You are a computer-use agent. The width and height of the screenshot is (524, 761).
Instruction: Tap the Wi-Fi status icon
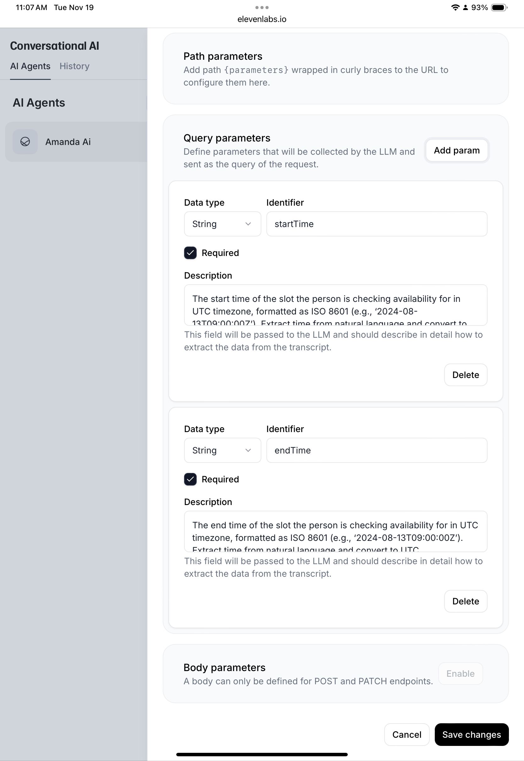(455, 8)
